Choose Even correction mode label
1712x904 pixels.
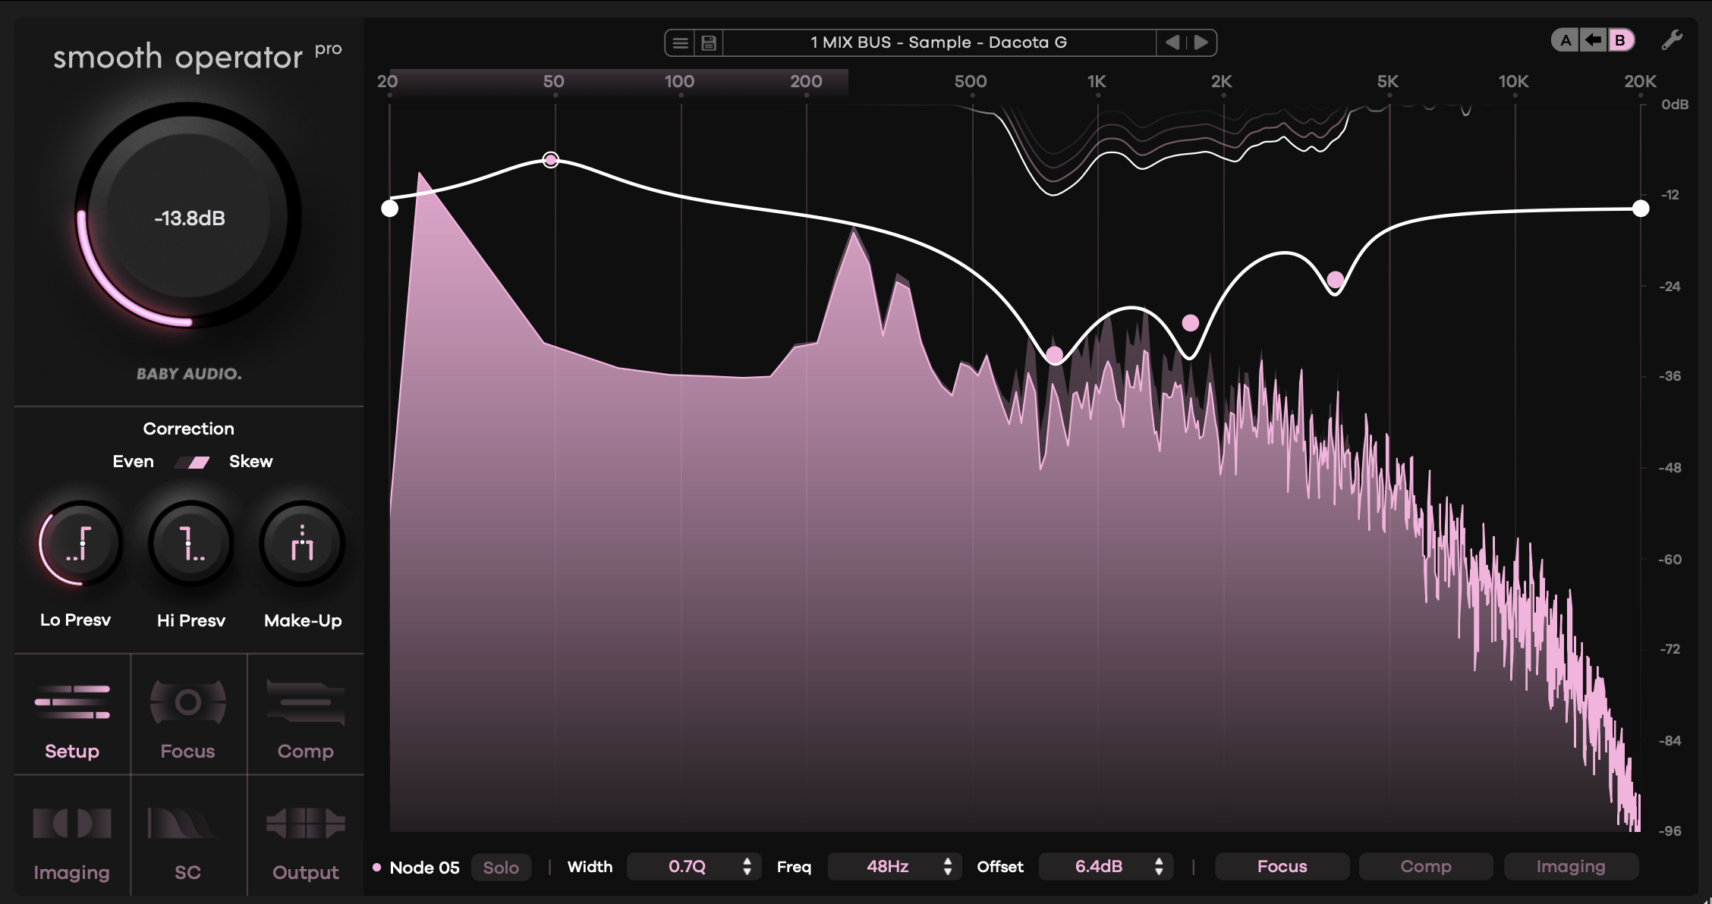pyautogui.click(x=133, y=462)
